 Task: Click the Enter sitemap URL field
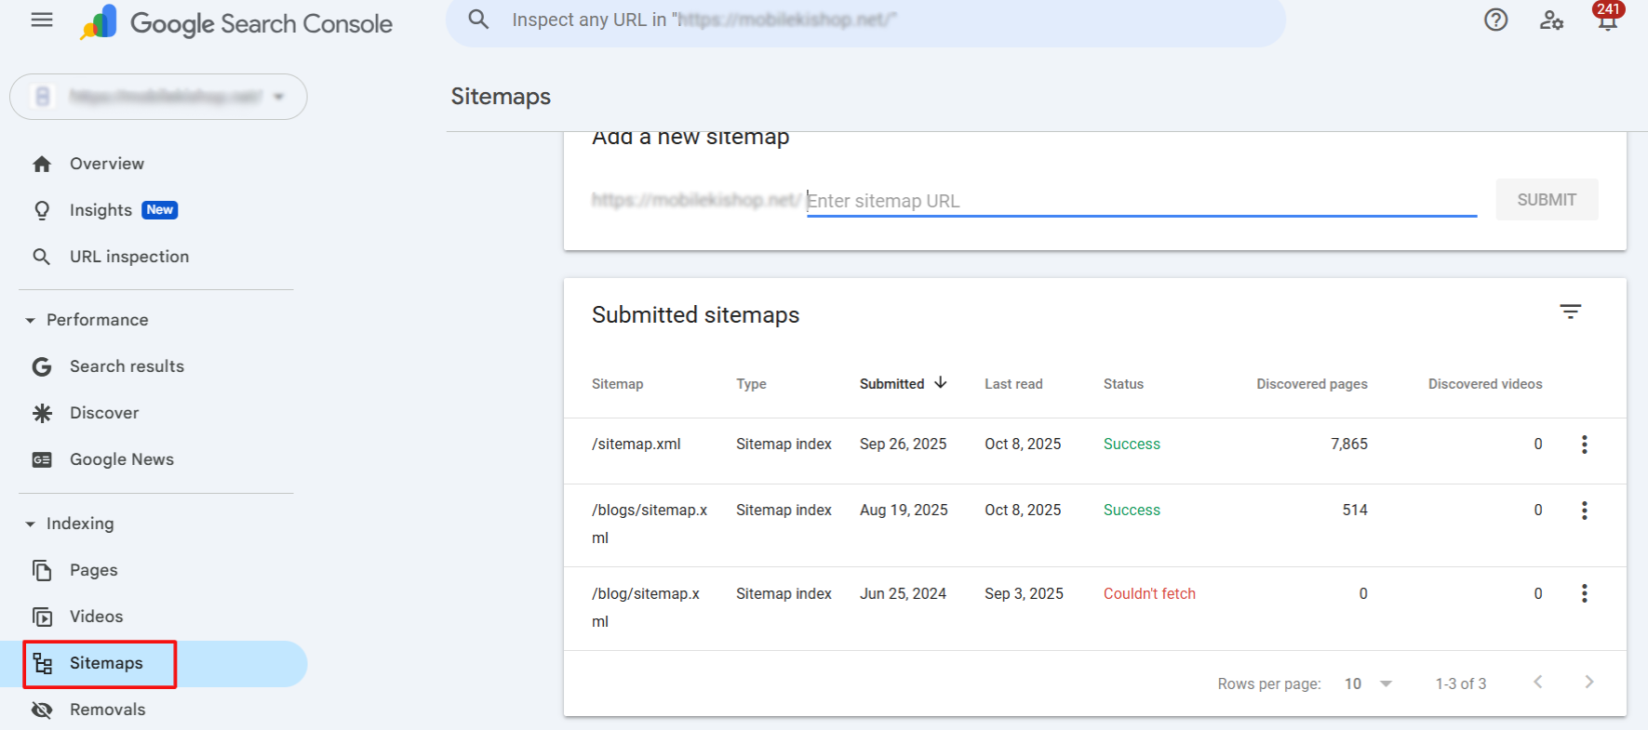(x=1142, y=201)
